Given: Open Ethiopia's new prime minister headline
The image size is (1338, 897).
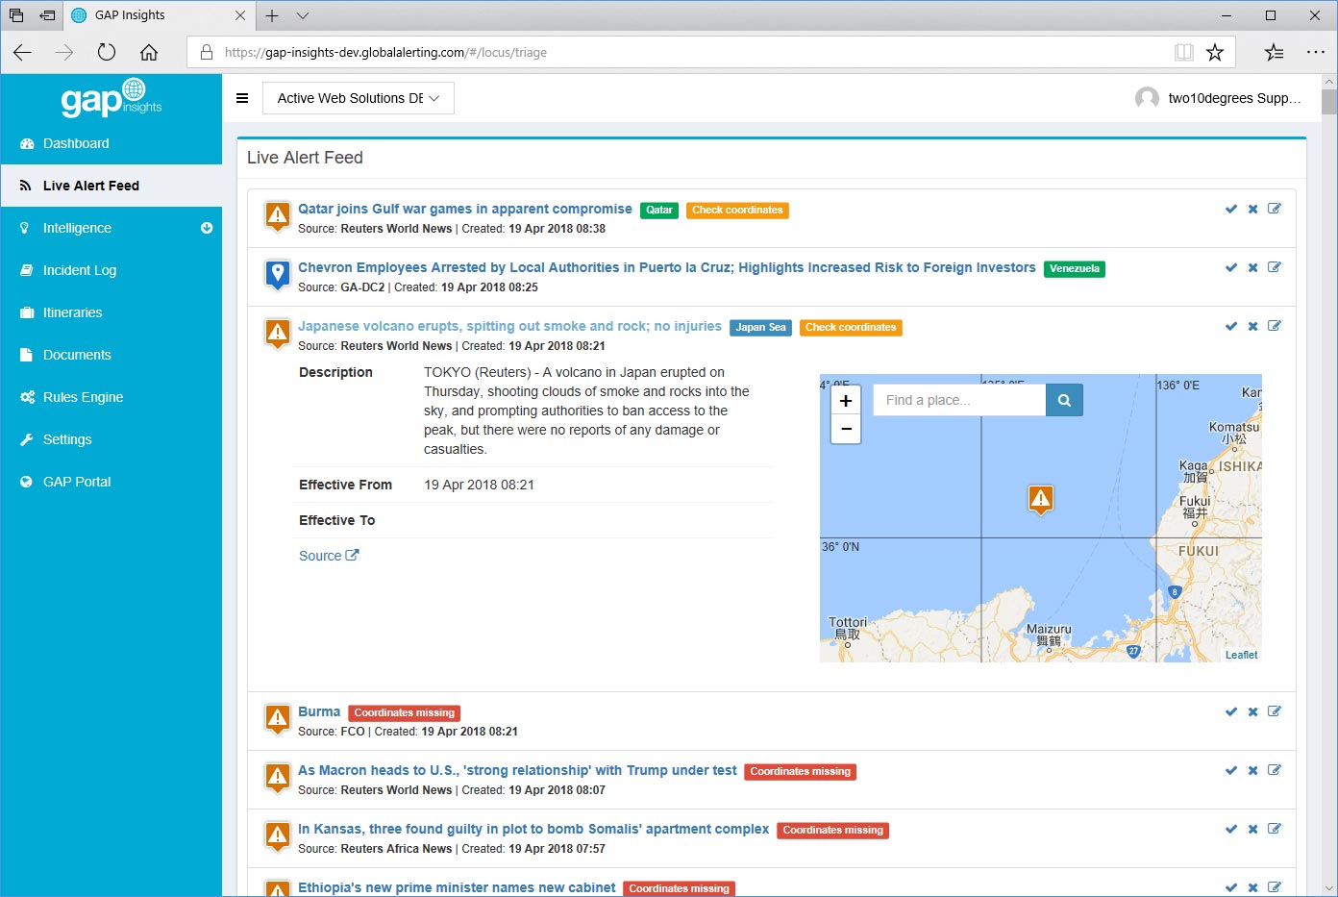Looking at the screenshot, I should 457,887.
